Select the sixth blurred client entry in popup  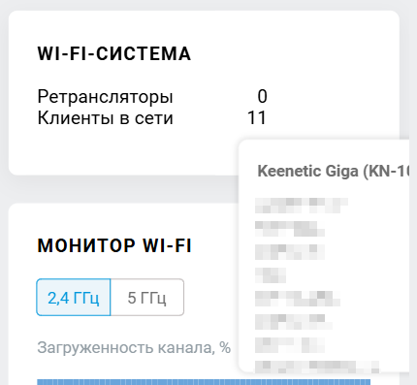point(294,322)
